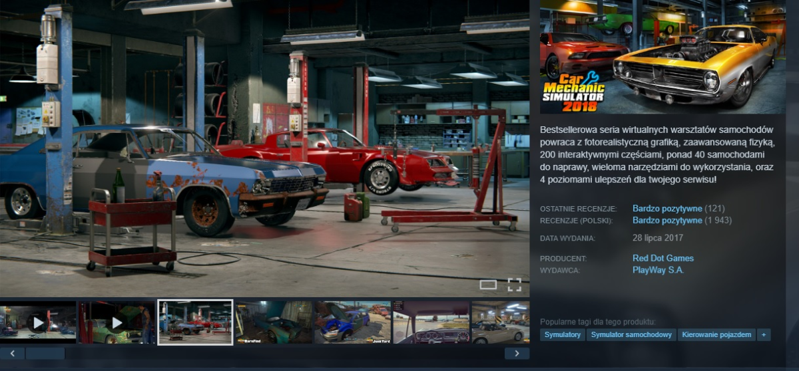This screenshot has width=799, height=371.
Task: Click the DATA WYDANIA label
Action: 568,239
